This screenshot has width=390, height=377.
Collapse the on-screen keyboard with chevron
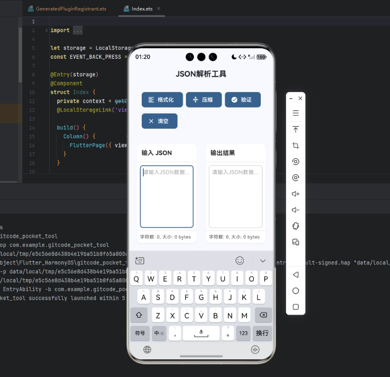263,261
